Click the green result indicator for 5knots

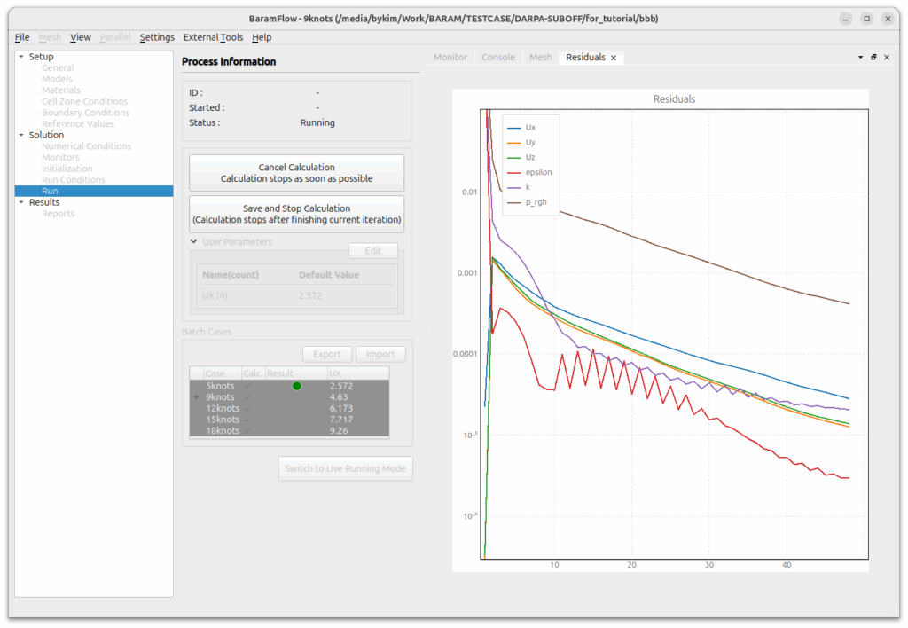pos(296,386)
